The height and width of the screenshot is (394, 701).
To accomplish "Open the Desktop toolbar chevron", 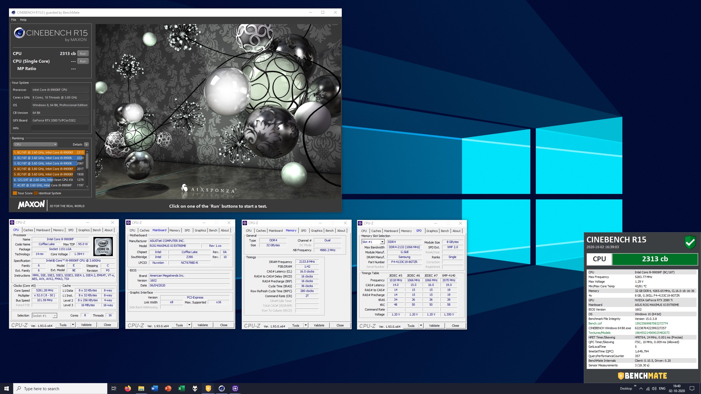I will (x=635, y=386).
